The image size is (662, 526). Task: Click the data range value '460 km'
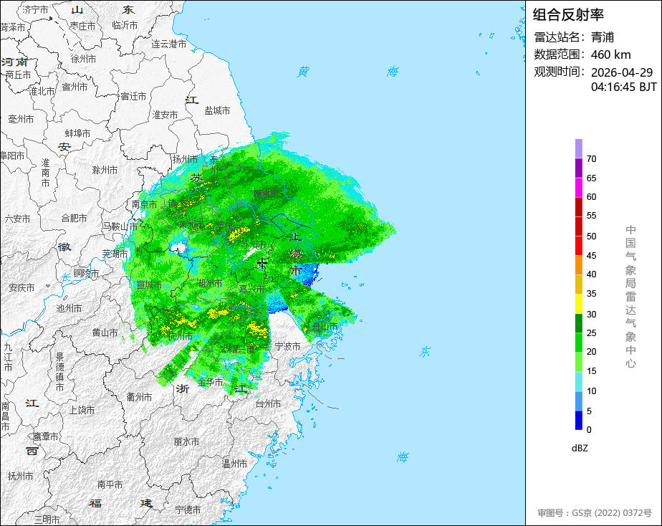pos(611,54)
